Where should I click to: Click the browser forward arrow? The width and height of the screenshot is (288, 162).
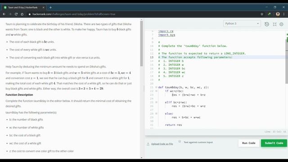click(10, 14)
